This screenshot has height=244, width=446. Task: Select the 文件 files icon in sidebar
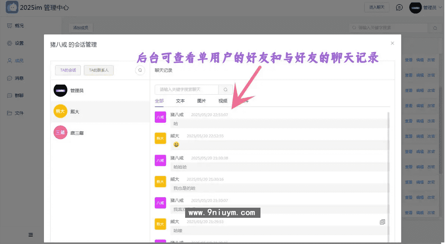pos(10,113)
